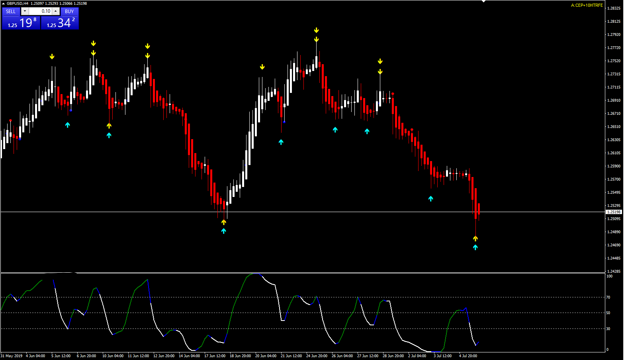Click the indicator level 0 label
This screenshot has width=624, height=360.
[x=607, y=350]
